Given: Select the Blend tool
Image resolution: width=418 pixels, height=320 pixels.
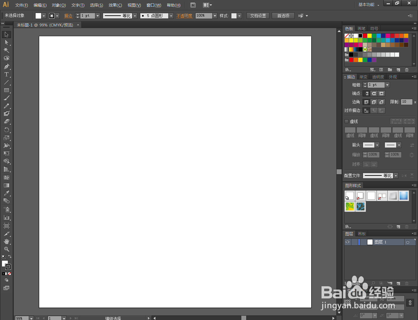Looking at the screenshot, I should click(x=7, y=201).
